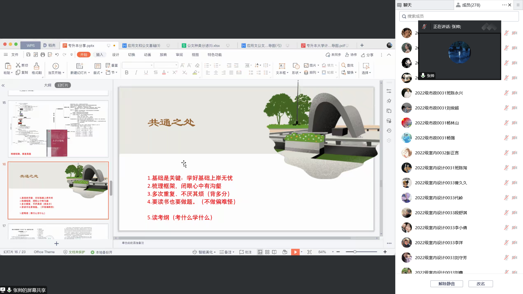
Task: Open 智能美化 smart beautify
Action: (x=204, y=252)
